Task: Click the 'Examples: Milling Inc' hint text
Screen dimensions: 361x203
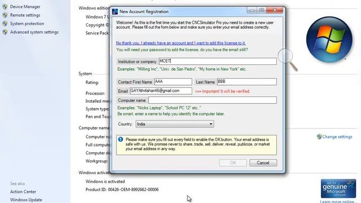Action: pyautogui.click(x=182, y=69)
